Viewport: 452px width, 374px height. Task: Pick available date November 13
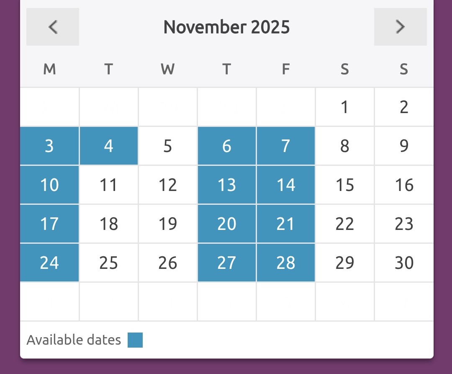pyautogui.click(x=227, y=185)
